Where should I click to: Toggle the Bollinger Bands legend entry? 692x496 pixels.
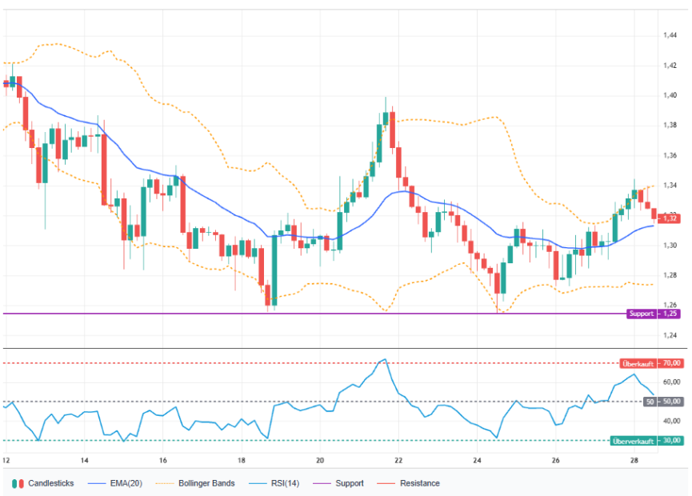(195, 483)
